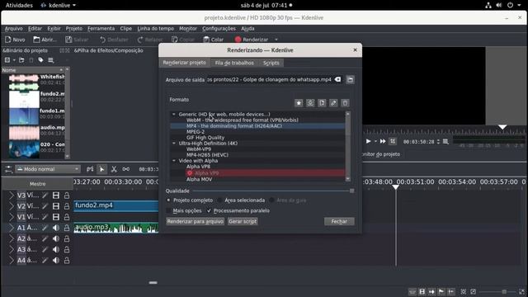Expand track V3 chevron
The image size is (528, 297).
point(11,196)
